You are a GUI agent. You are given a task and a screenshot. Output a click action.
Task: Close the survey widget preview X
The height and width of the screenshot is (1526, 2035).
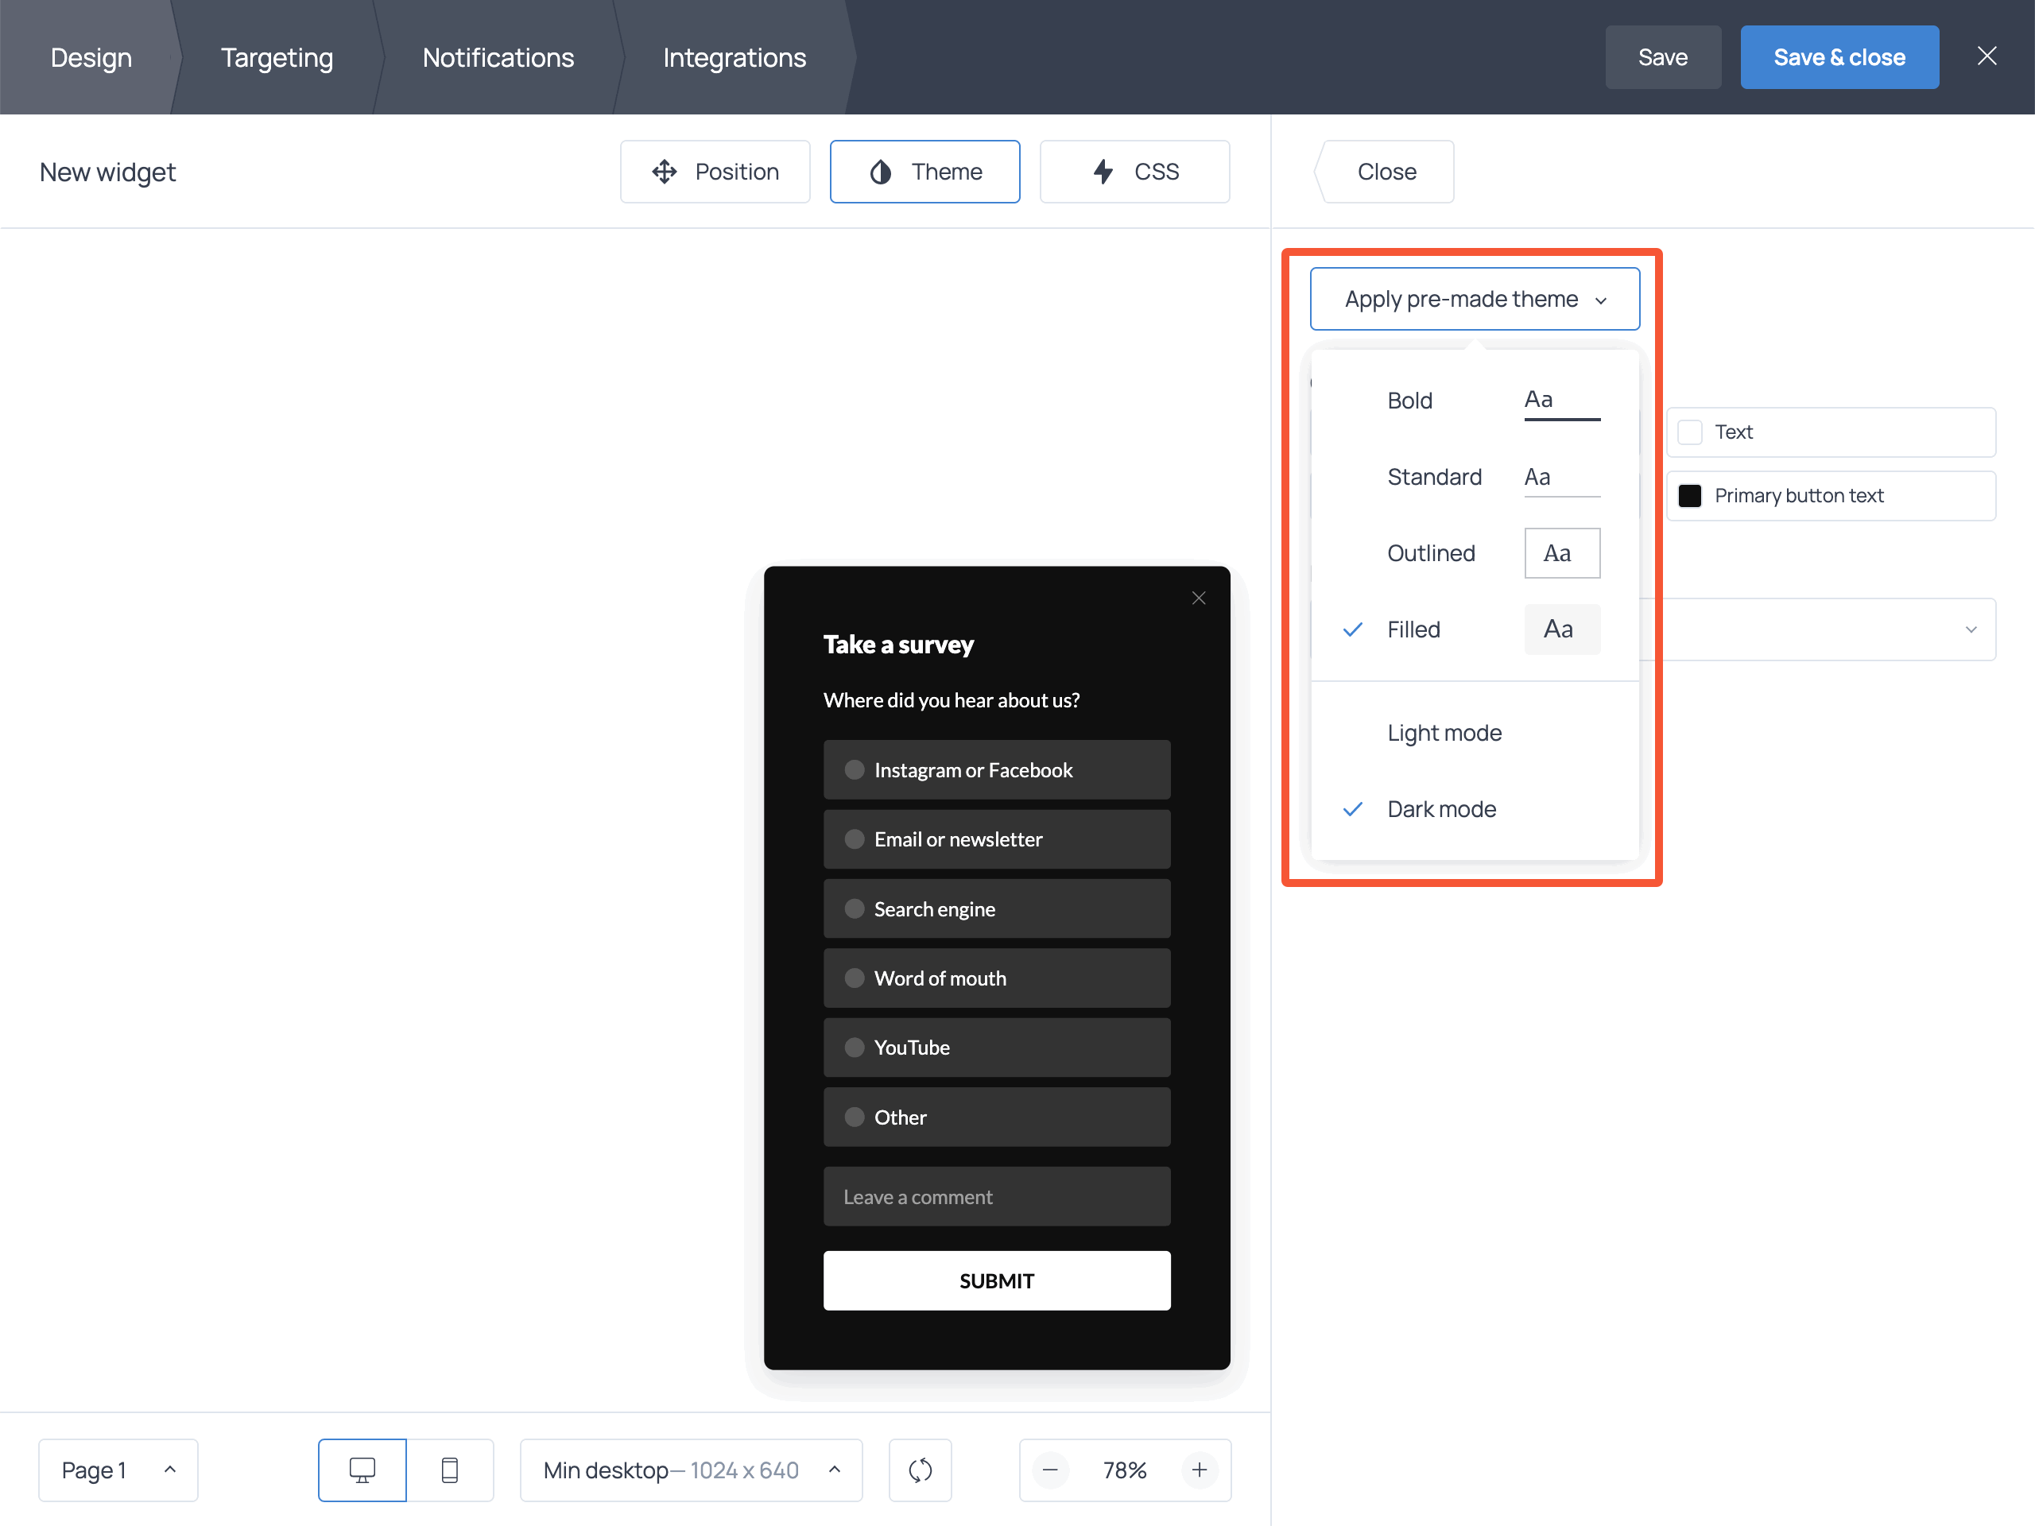click(1198, 598)
